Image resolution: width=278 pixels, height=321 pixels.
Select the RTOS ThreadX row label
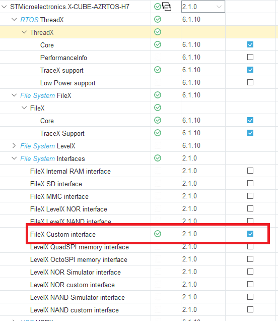[x=42, y=20]
